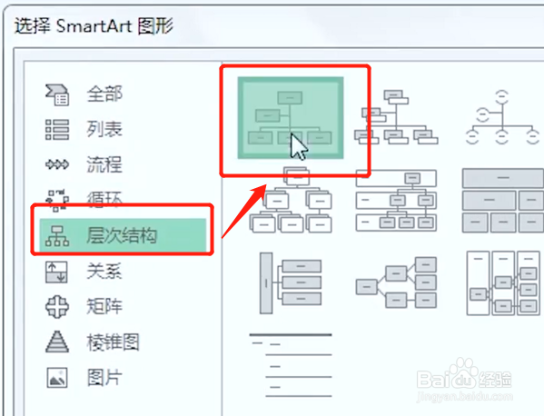Choose the labeled hierarchy layout
This screenshot has width=544, height=416.
[x=396, y=201]
